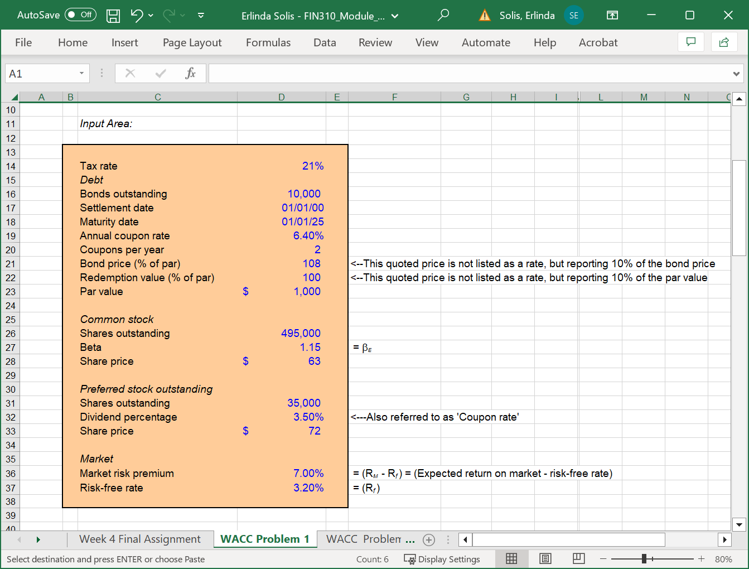Click the 80% zoom level button
The image size is (749, 569).
pyautogui.click(x=723, y=559)
